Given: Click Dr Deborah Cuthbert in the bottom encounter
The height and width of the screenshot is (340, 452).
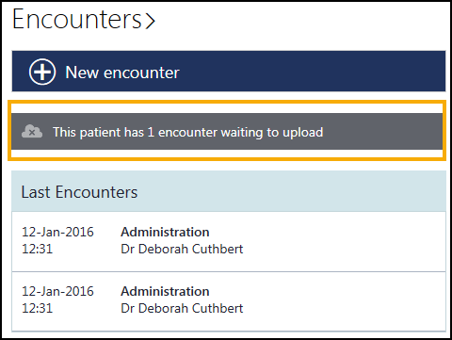Looking at the screenshot, I should pos(182,308).
